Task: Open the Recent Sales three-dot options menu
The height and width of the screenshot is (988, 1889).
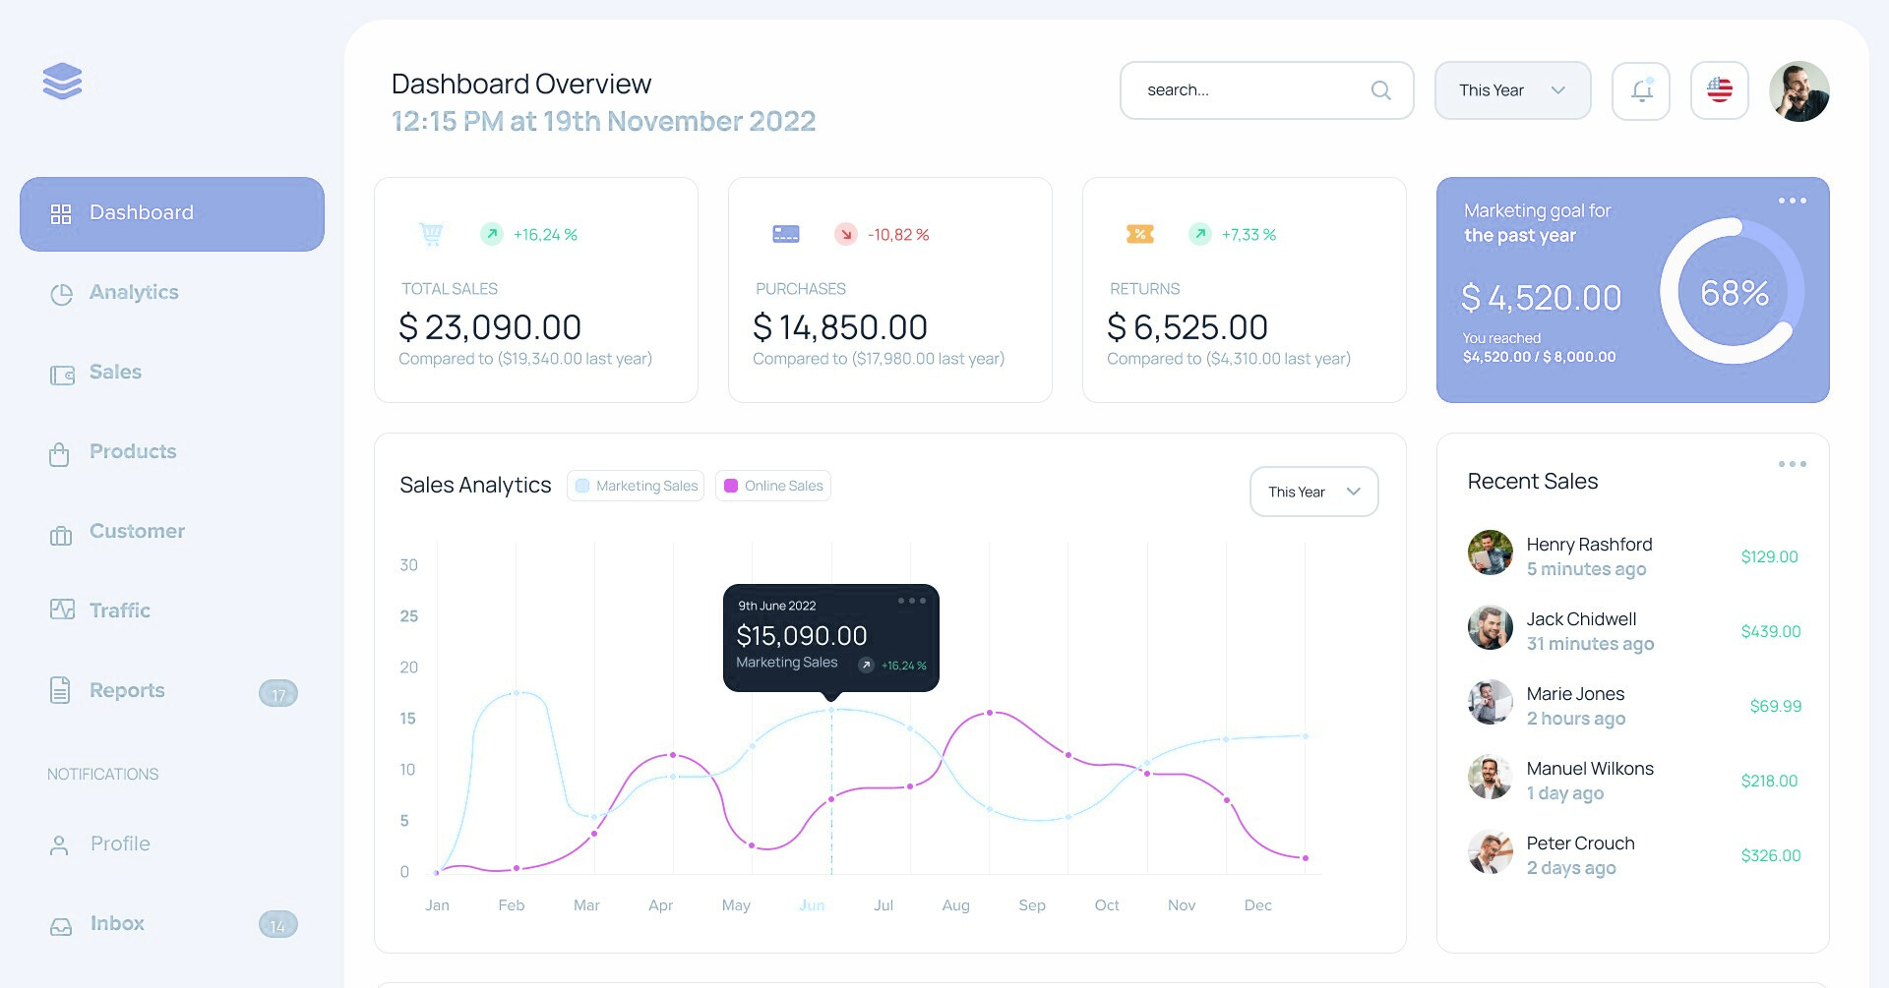Action: tap(1792, 464)
